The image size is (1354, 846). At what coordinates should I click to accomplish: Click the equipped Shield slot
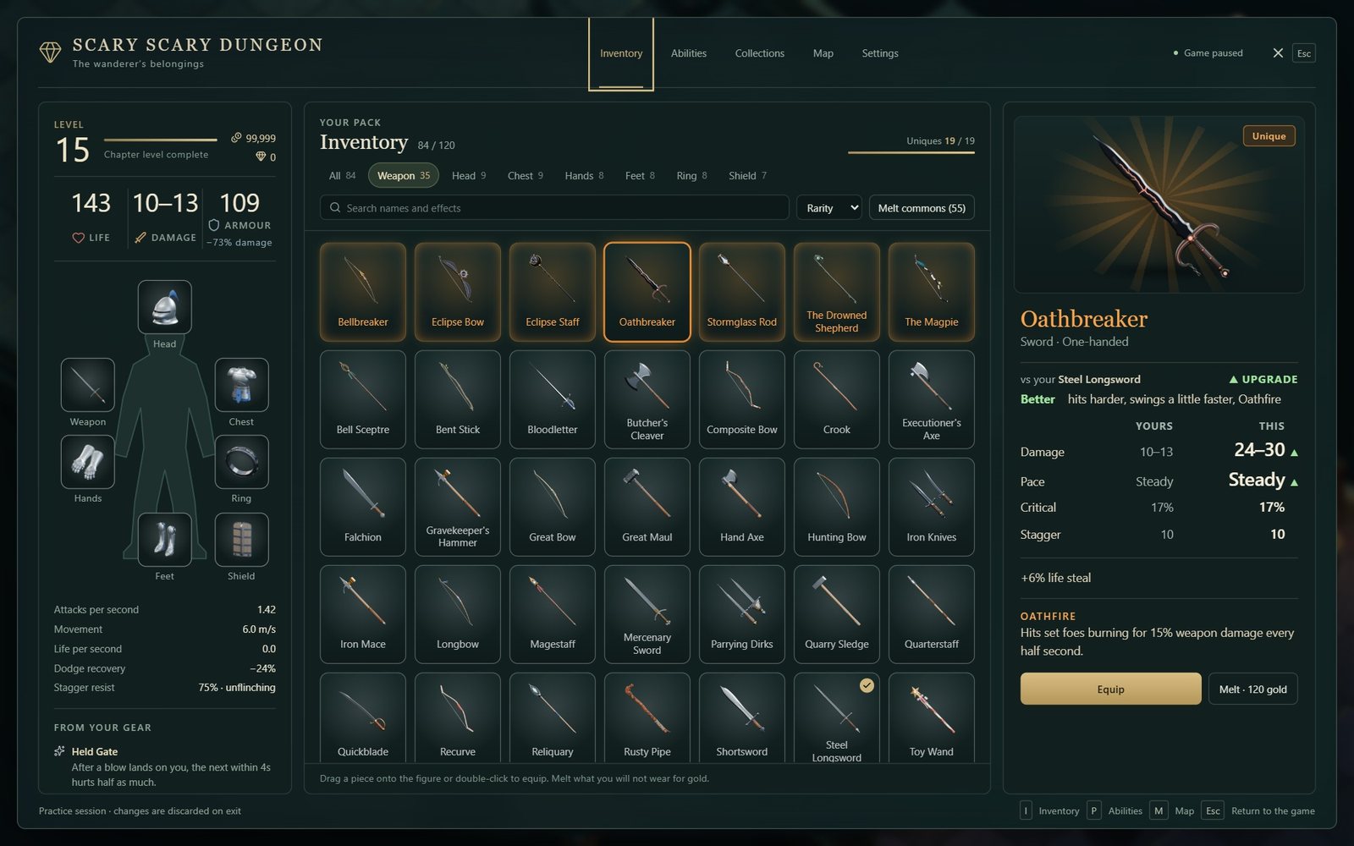(x=242, y=540)
